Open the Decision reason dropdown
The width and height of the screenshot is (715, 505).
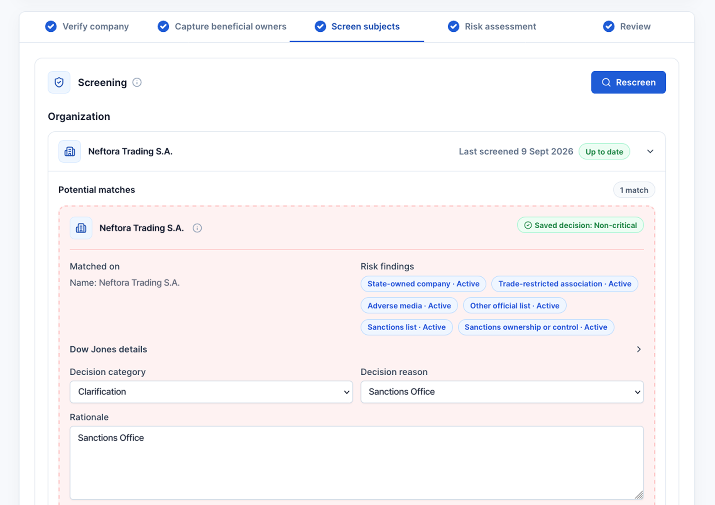[502, 392]
